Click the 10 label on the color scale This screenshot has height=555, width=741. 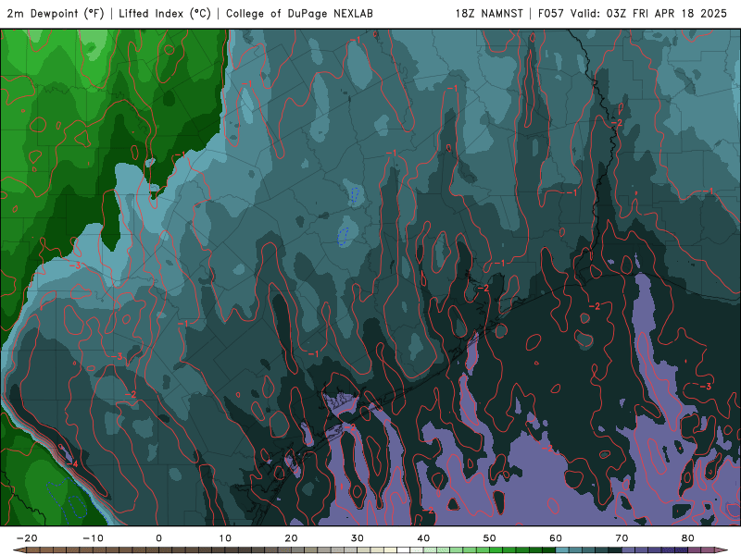pos(225,538)
